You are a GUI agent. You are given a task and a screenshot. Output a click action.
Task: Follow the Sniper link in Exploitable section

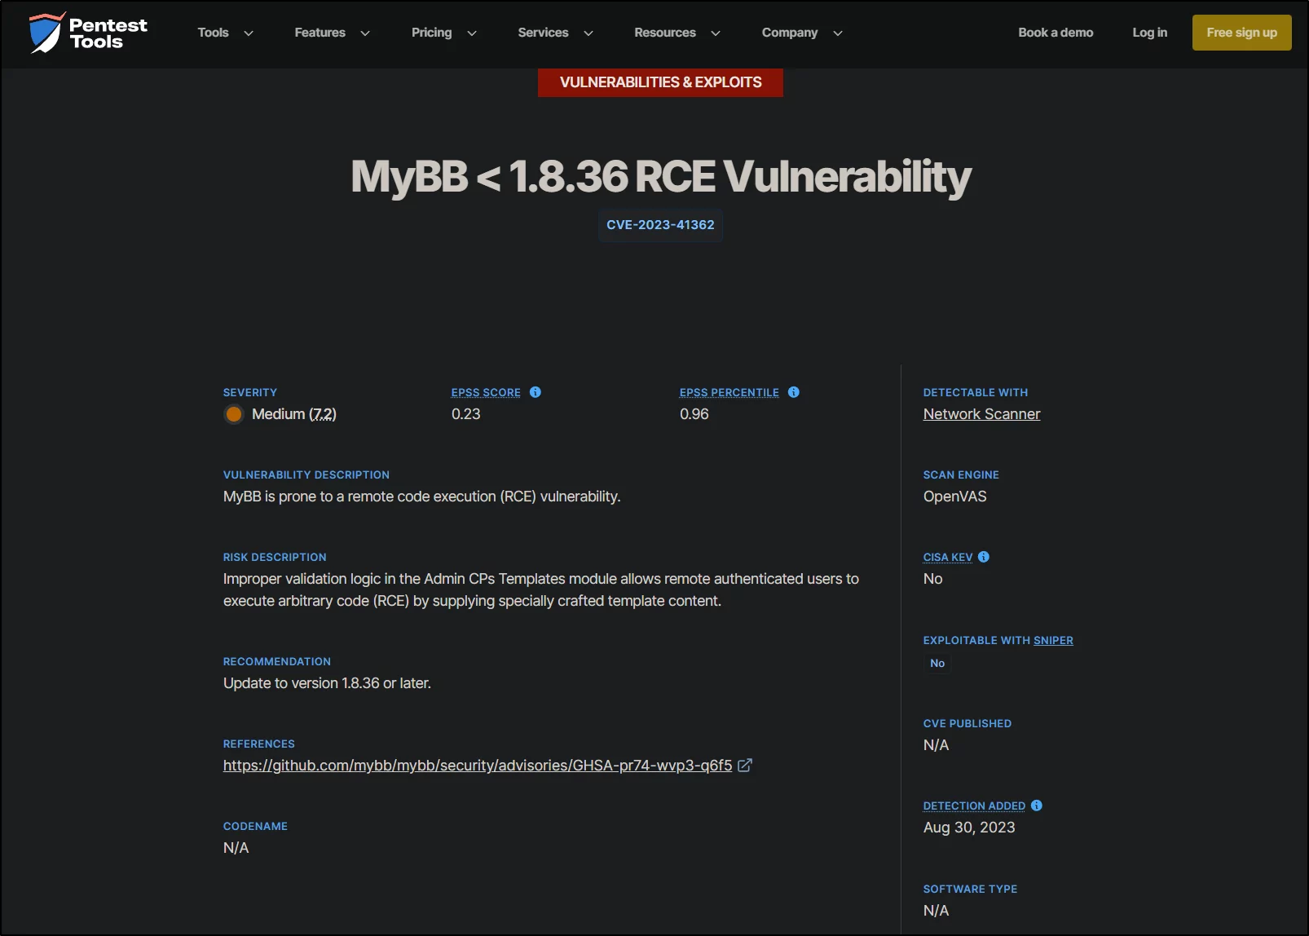pos(1053,641)
